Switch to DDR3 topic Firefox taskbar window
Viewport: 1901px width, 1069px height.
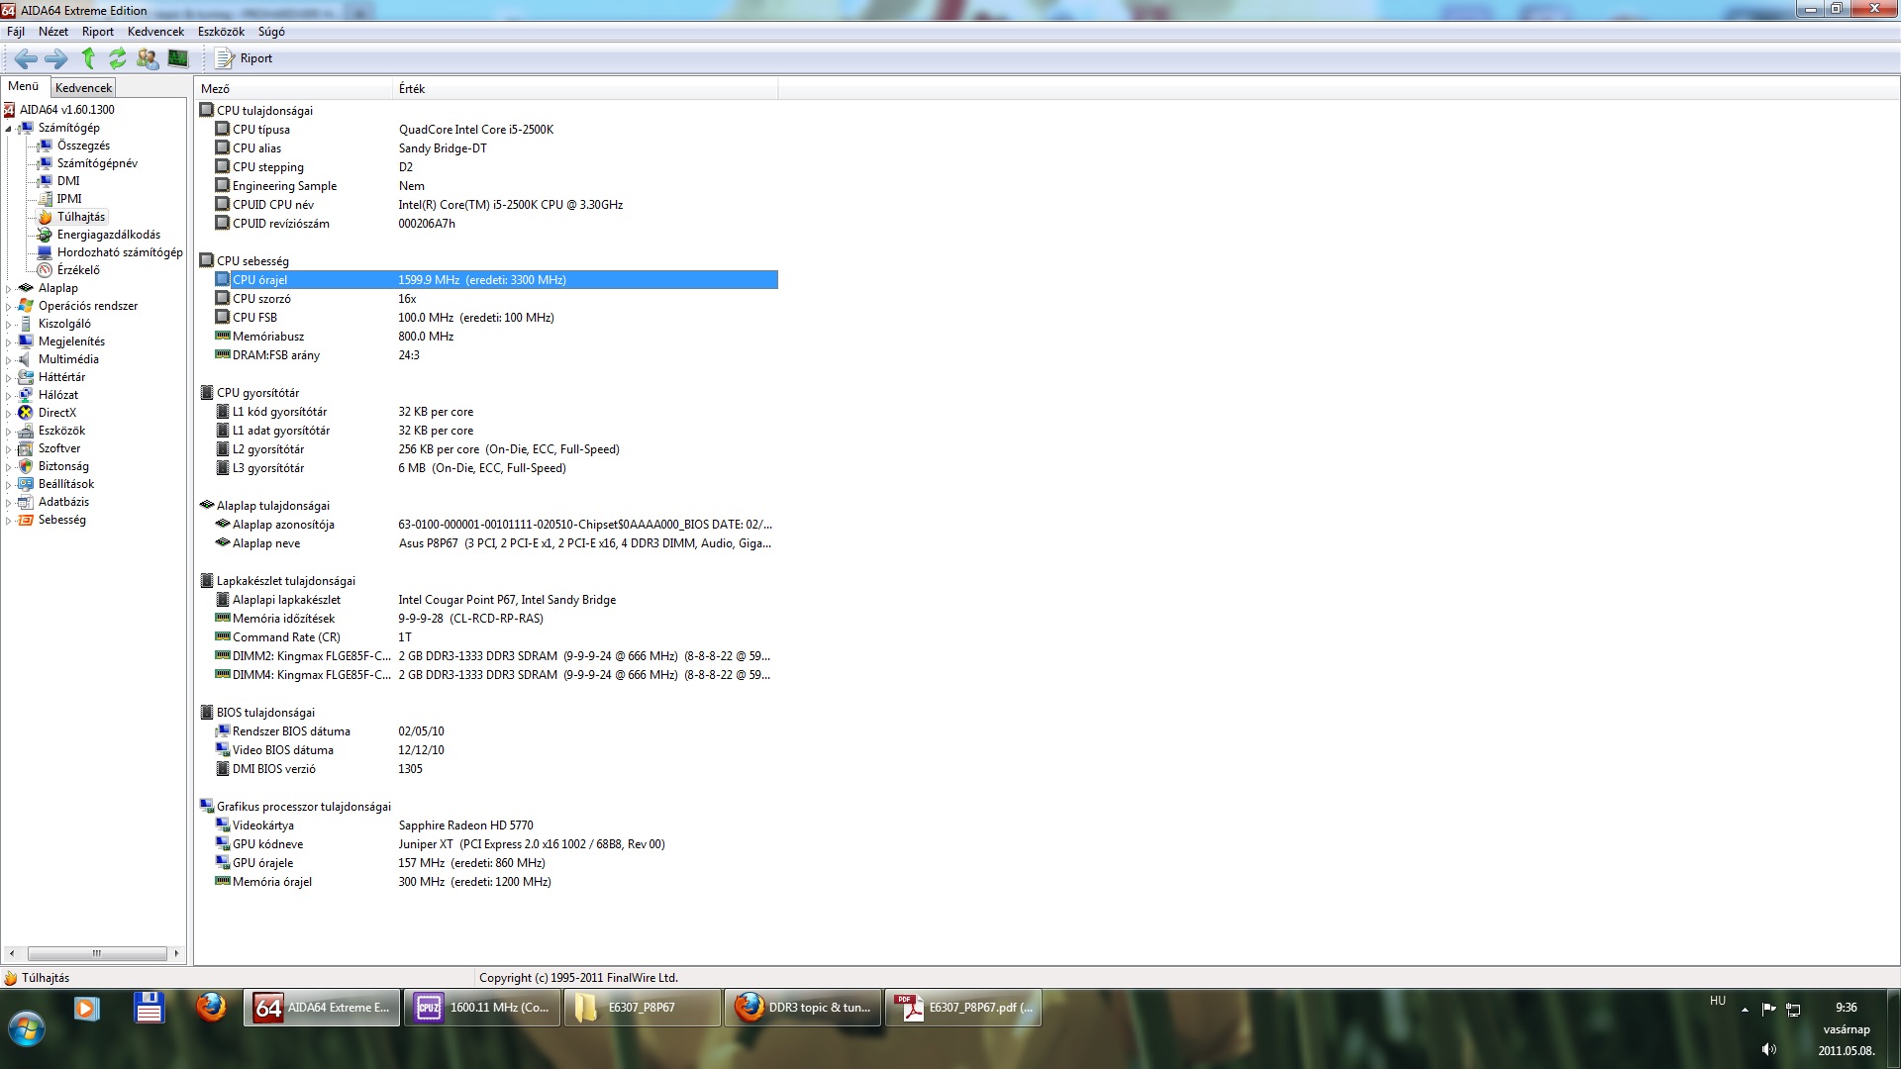(x=803, y=1008)
